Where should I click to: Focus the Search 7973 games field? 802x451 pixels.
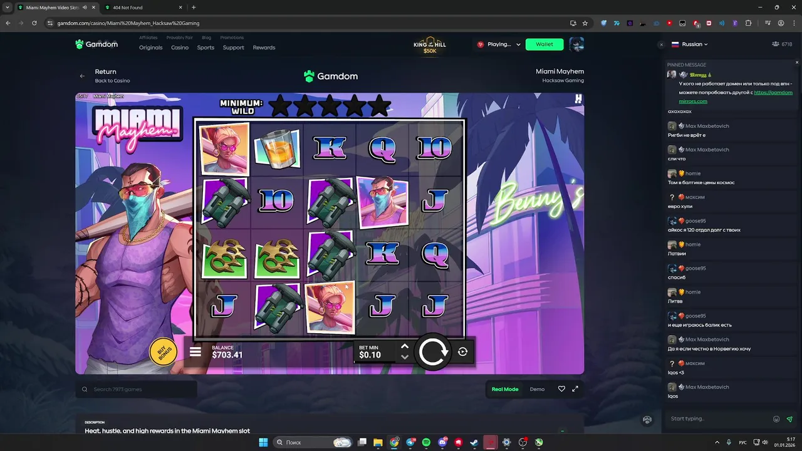click(x=136, y=389)
